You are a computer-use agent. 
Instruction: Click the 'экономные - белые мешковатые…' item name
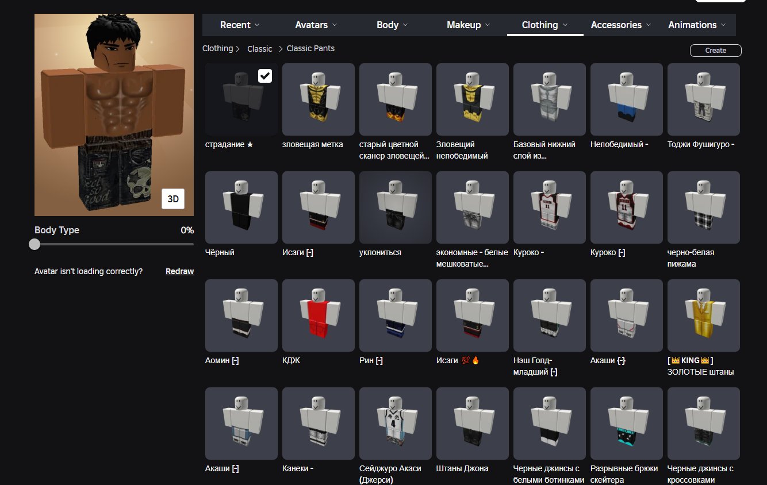pyautogui.click(x=472, y=258)
